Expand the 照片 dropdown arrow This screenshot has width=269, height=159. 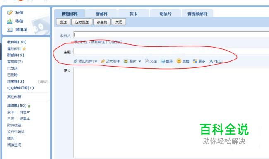(x=139, y=61)
